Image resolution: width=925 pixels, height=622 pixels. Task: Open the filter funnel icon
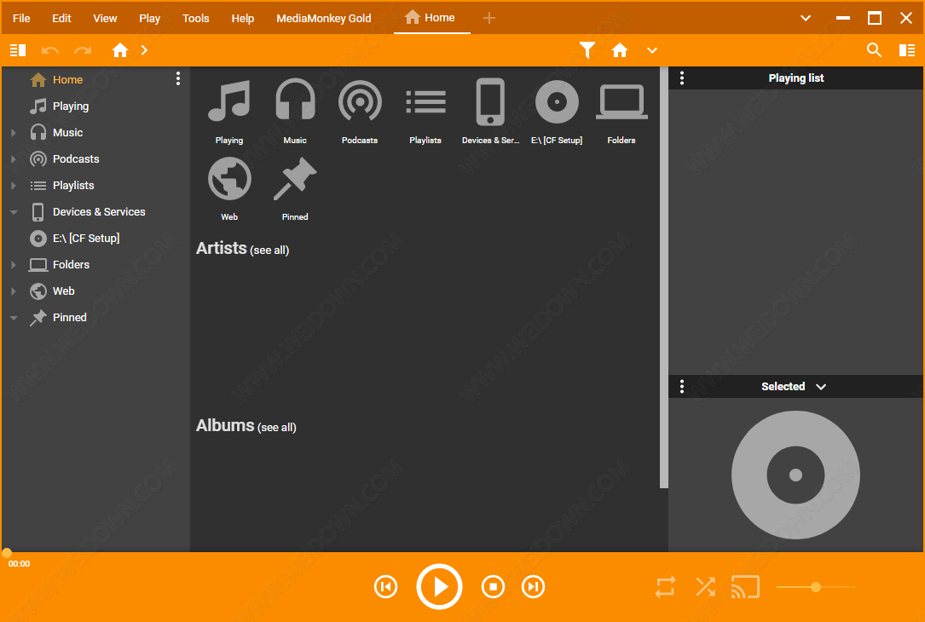point(587,51)
